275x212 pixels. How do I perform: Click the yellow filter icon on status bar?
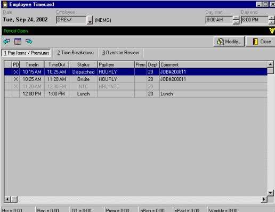click(272, 30)
